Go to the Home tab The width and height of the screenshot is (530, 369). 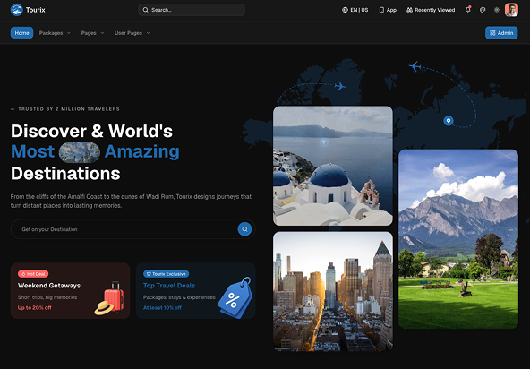pyautogui.click(x=22, y=33)
